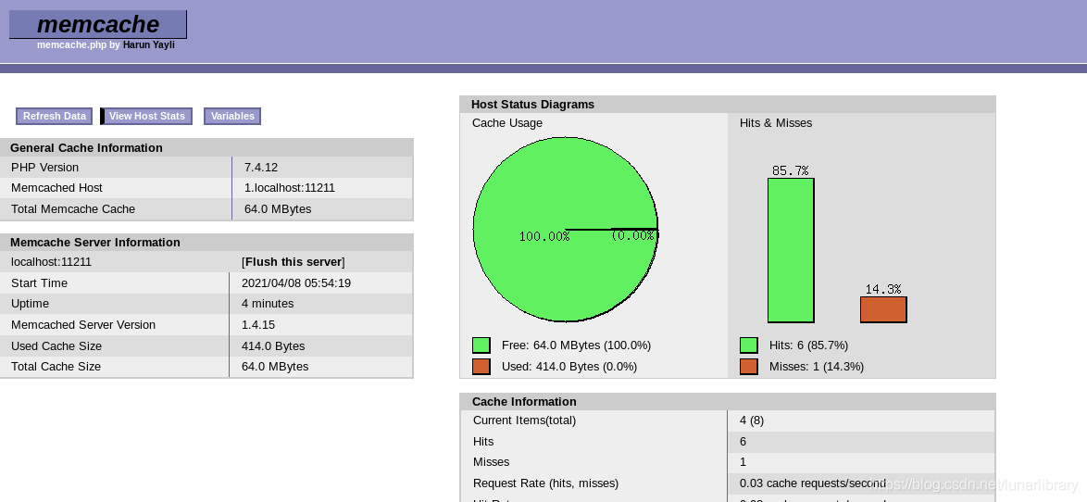Image resolution: width=1087 pixels, height=502 pixels.
Task: Click the orange Misses legend swatch
Action: click(749, 366)
